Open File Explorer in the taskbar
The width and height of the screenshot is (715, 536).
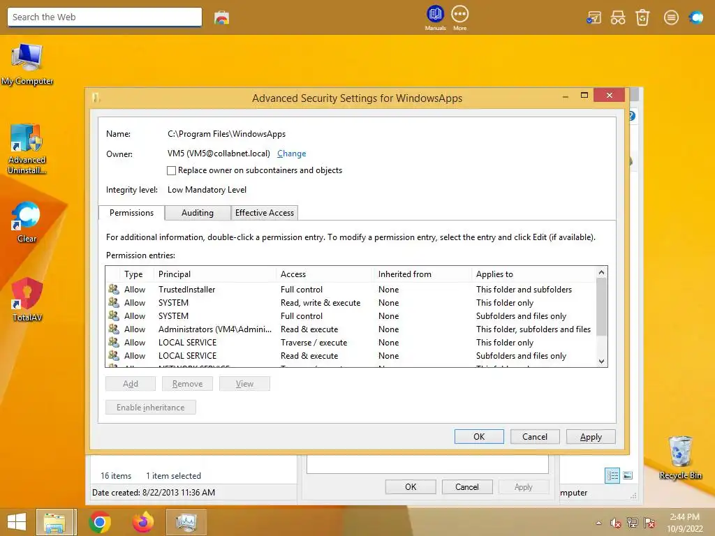pyautogui.click(x=54, y=522)
